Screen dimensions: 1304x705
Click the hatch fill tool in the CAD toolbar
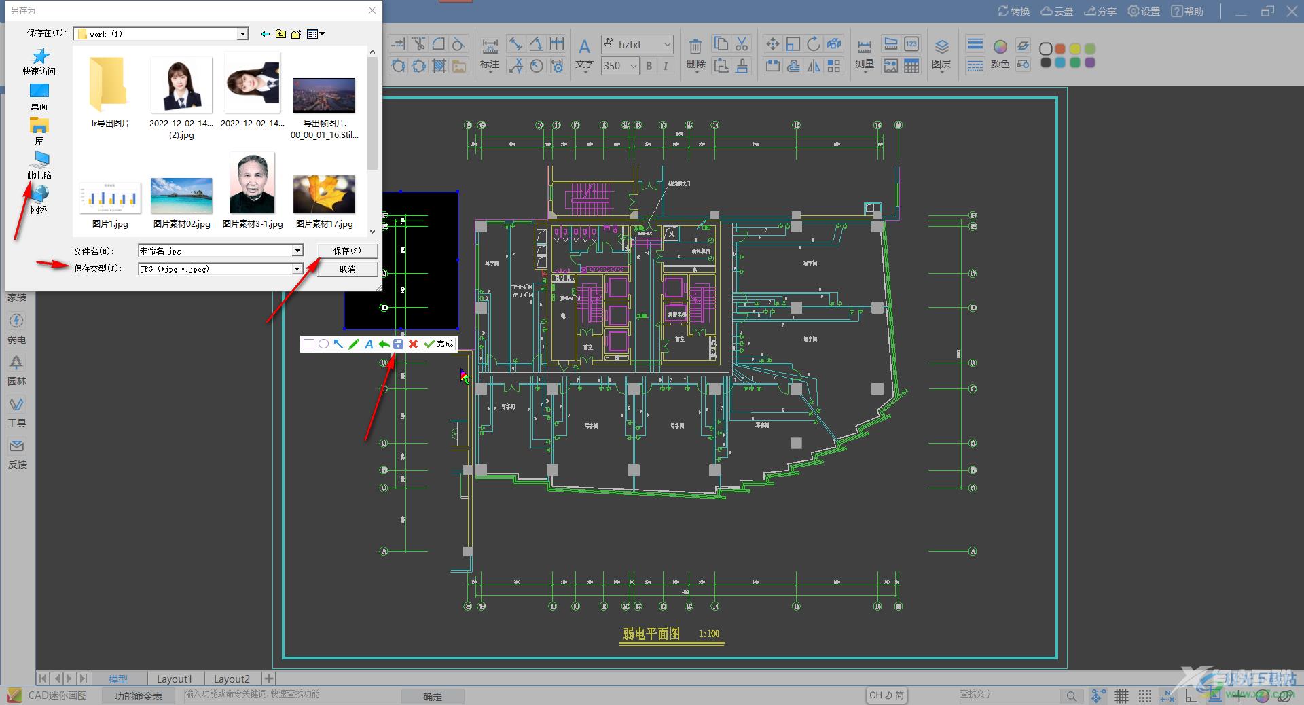point(439,66)
